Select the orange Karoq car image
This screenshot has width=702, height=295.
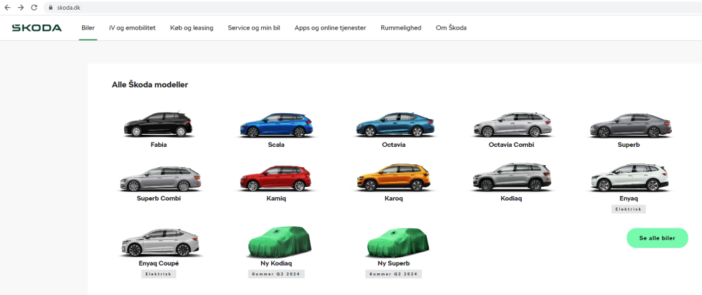coord(394,177)
